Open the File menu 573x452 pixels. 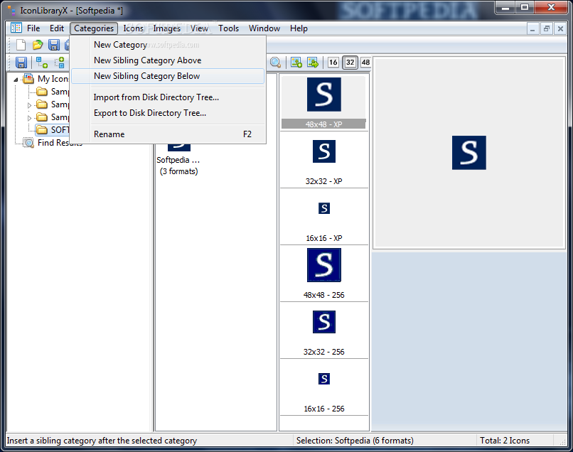pos(33,28)
